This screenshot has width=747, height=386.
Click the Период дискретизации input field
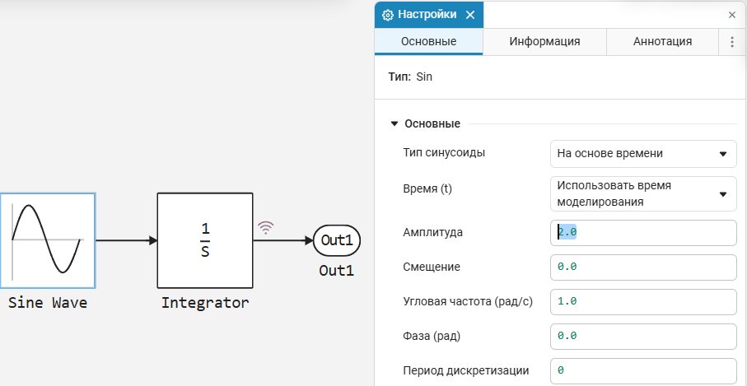pos(643,370)
